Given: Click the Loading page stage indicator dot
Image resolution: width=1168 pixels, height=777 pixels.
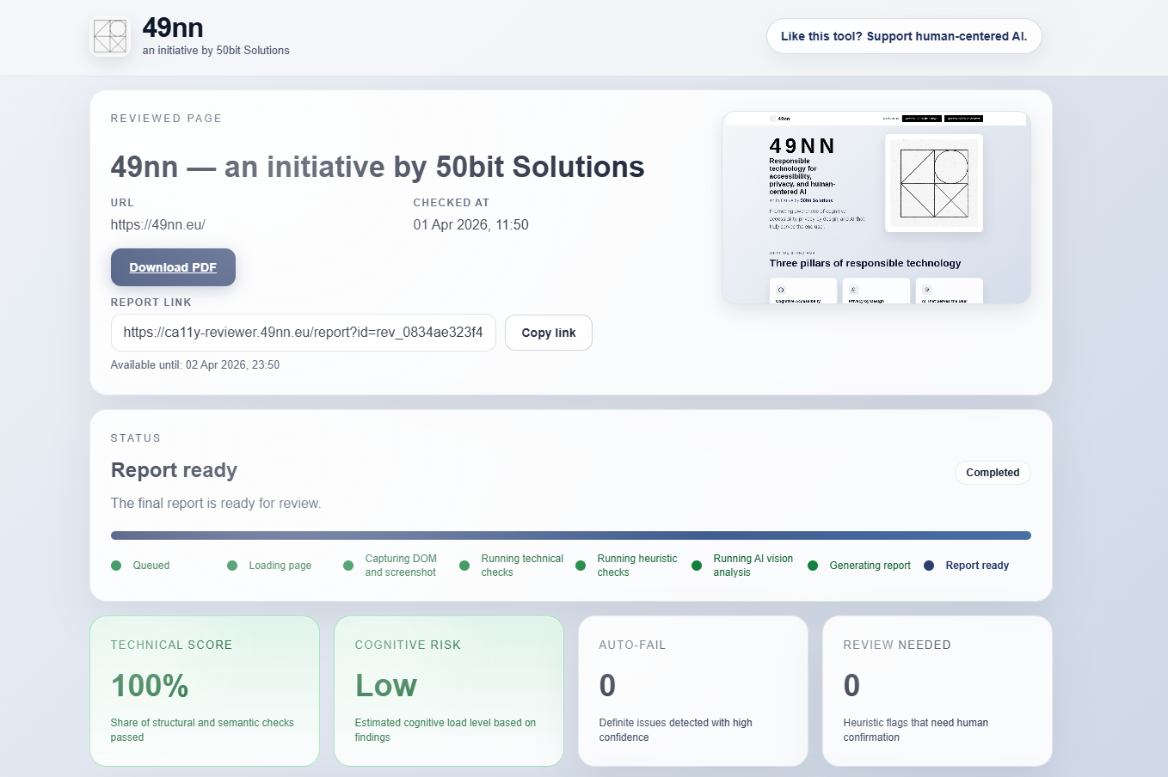Looking at the screenshot, I should point(231,565).
